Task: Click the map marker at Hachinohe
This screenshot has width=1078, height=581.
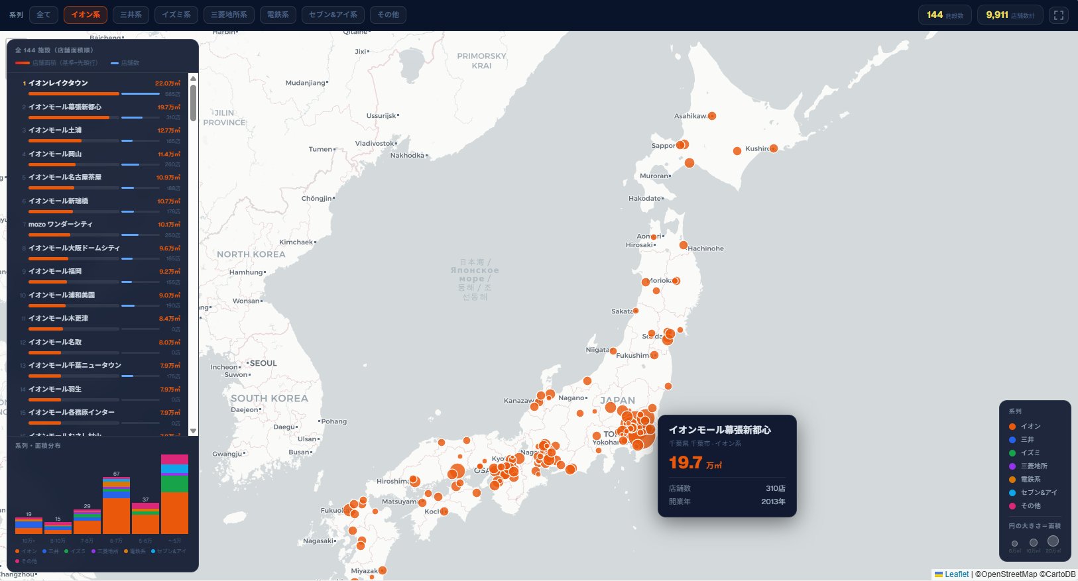Action: point(684,245)
